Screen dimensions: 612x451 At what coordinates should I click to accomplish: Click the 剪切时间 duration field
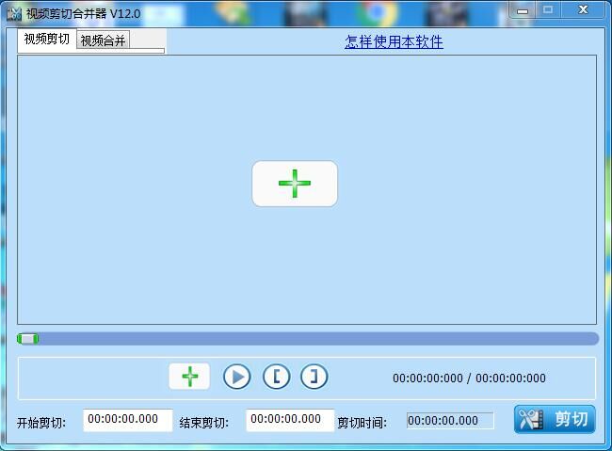[450, 421]
